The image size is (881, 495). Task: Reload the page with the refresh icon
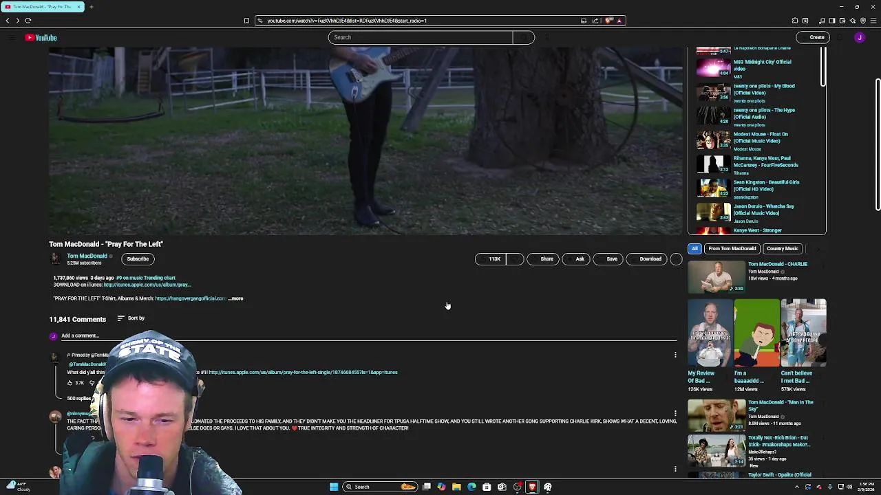[28, 21]
